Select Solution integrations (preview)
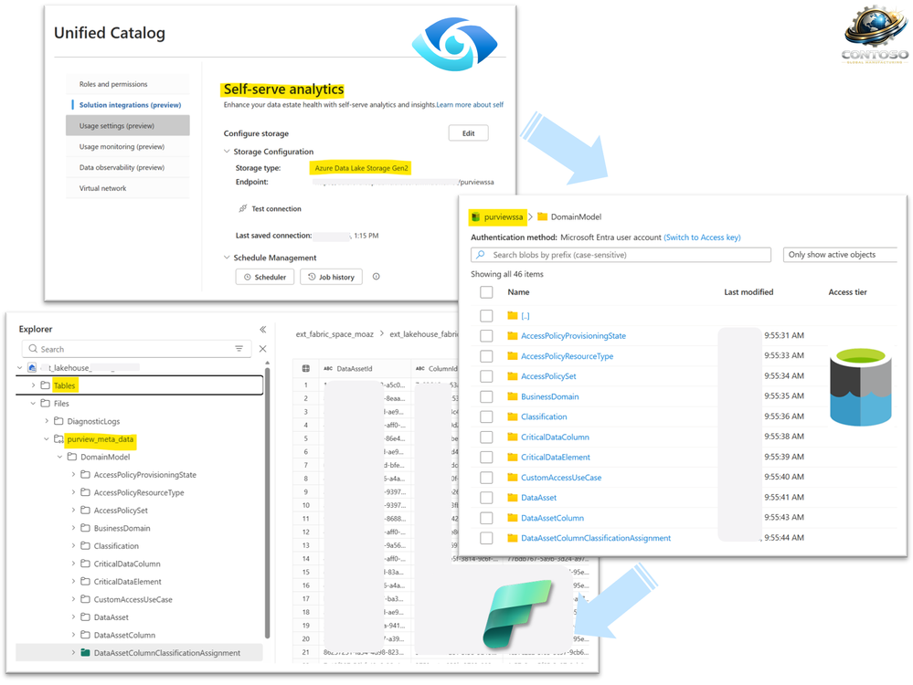 [130, 105]
